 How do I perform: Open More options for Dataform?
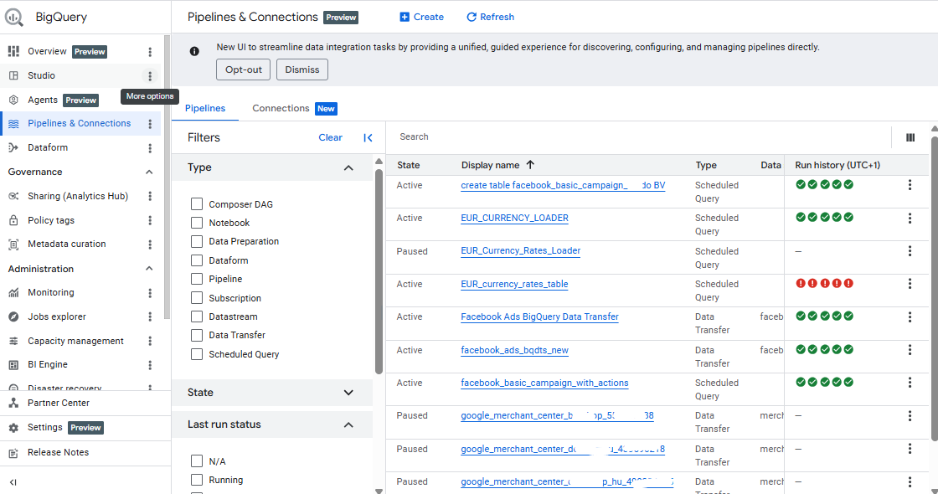tap(150, 147)
